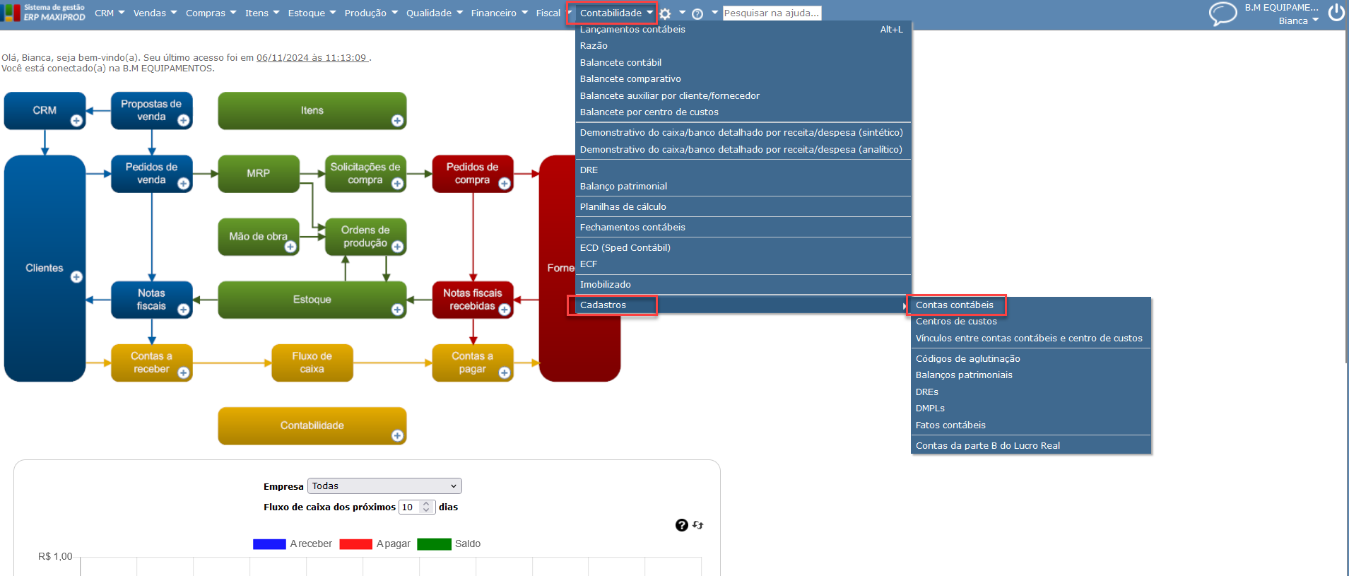Select Lançamentos contábeis menu entry
1349x576 pixels.
click(x=741, y=30)
